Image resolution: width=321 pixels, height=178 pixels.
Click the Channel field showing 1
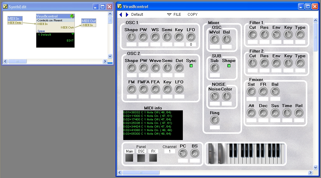169,151
